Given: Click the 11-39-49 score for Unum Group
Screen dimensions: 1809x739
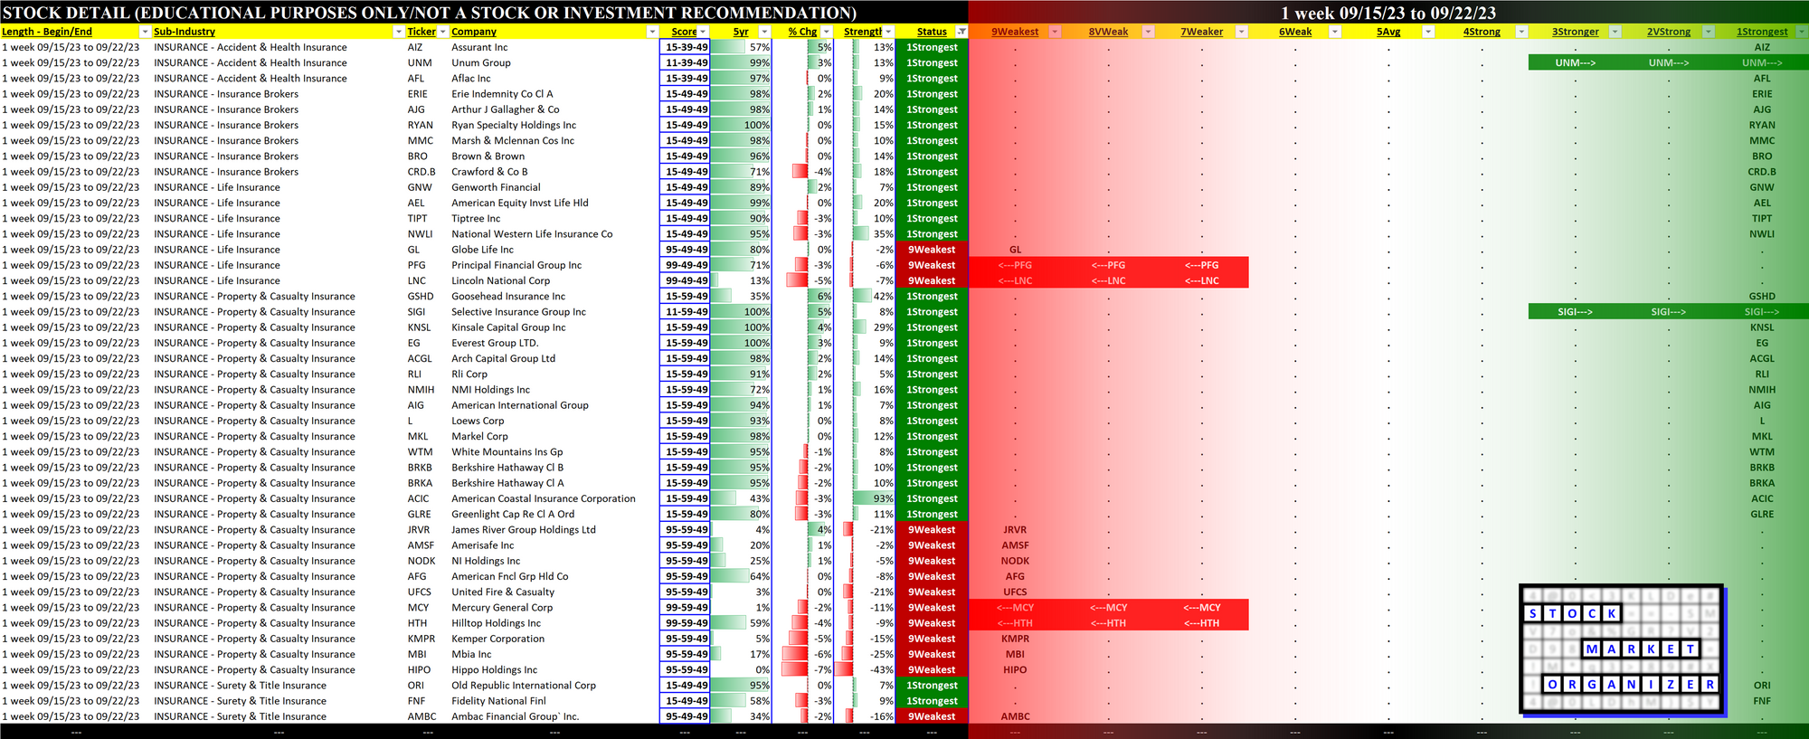Looking at the screenshot, I should [686, 62].
